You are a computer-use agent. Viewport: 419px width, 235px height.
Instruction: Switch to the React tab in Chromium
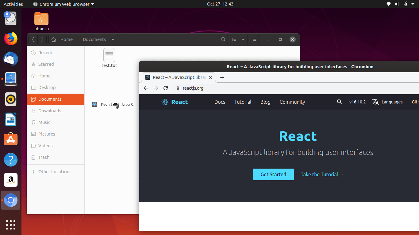click(175, 77)
